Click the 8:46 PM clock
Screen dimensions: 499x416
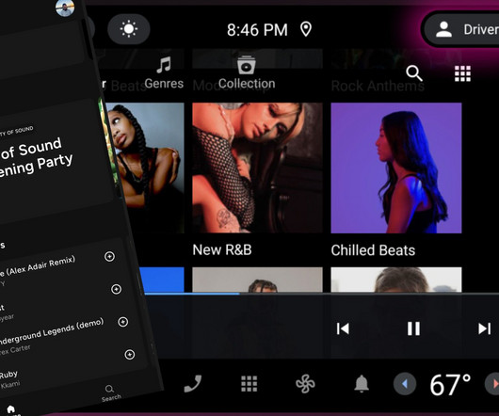tap(257, 30)
